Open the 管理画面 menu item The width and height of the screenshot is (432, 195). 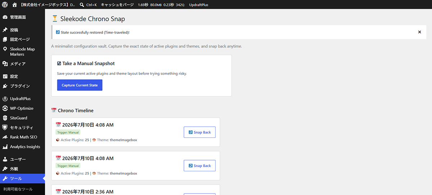(22, 17)
